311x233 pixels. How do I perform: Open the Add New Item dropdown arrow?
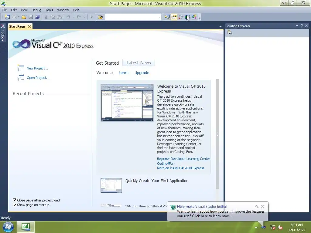click(x=19, y=17)
